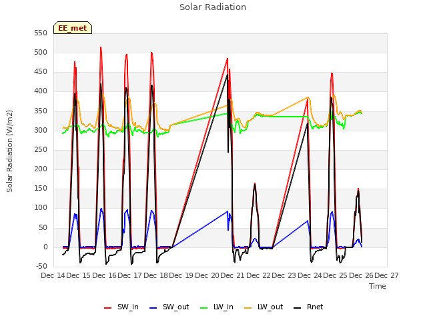The width and height of the screenshot is (427, 320).
Task: Click the 400 y-axis tick label
Action: tap(41, 91)
